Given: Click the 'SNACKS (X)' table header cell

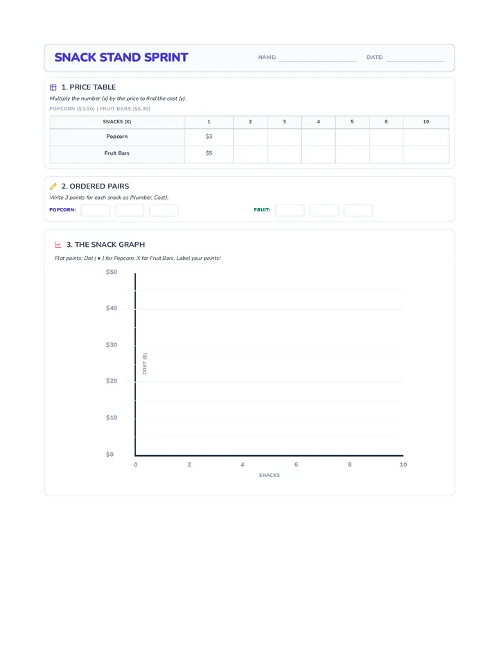Looking at the screenshot, I should click(117, 122).
